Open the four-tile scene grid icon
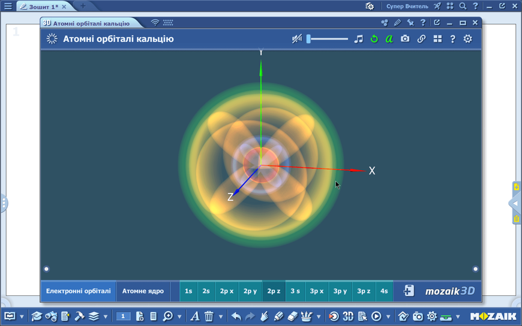522x326 pixels. pyautogui.click(x=437, y=39)
